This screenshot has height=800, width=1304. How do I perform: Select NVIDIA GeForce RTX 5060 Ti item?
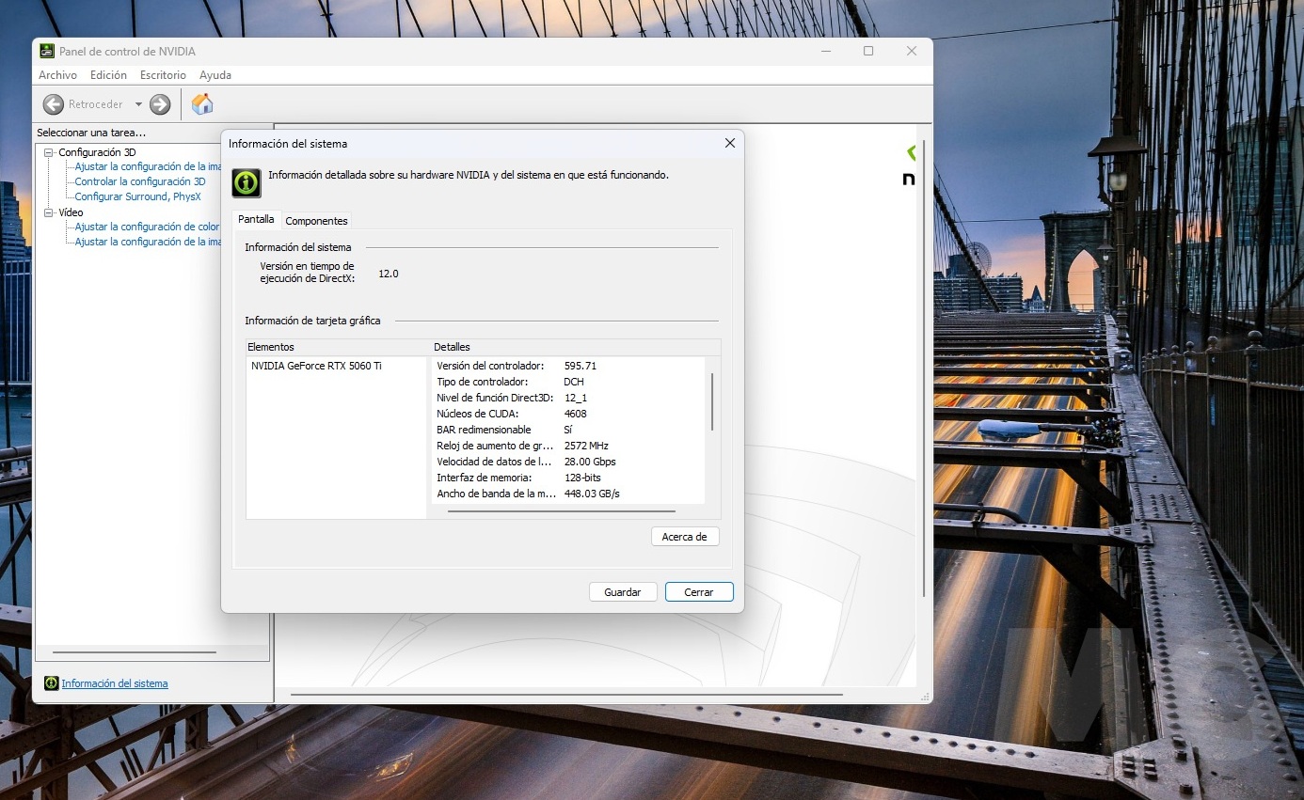click(x=316, y=366)
